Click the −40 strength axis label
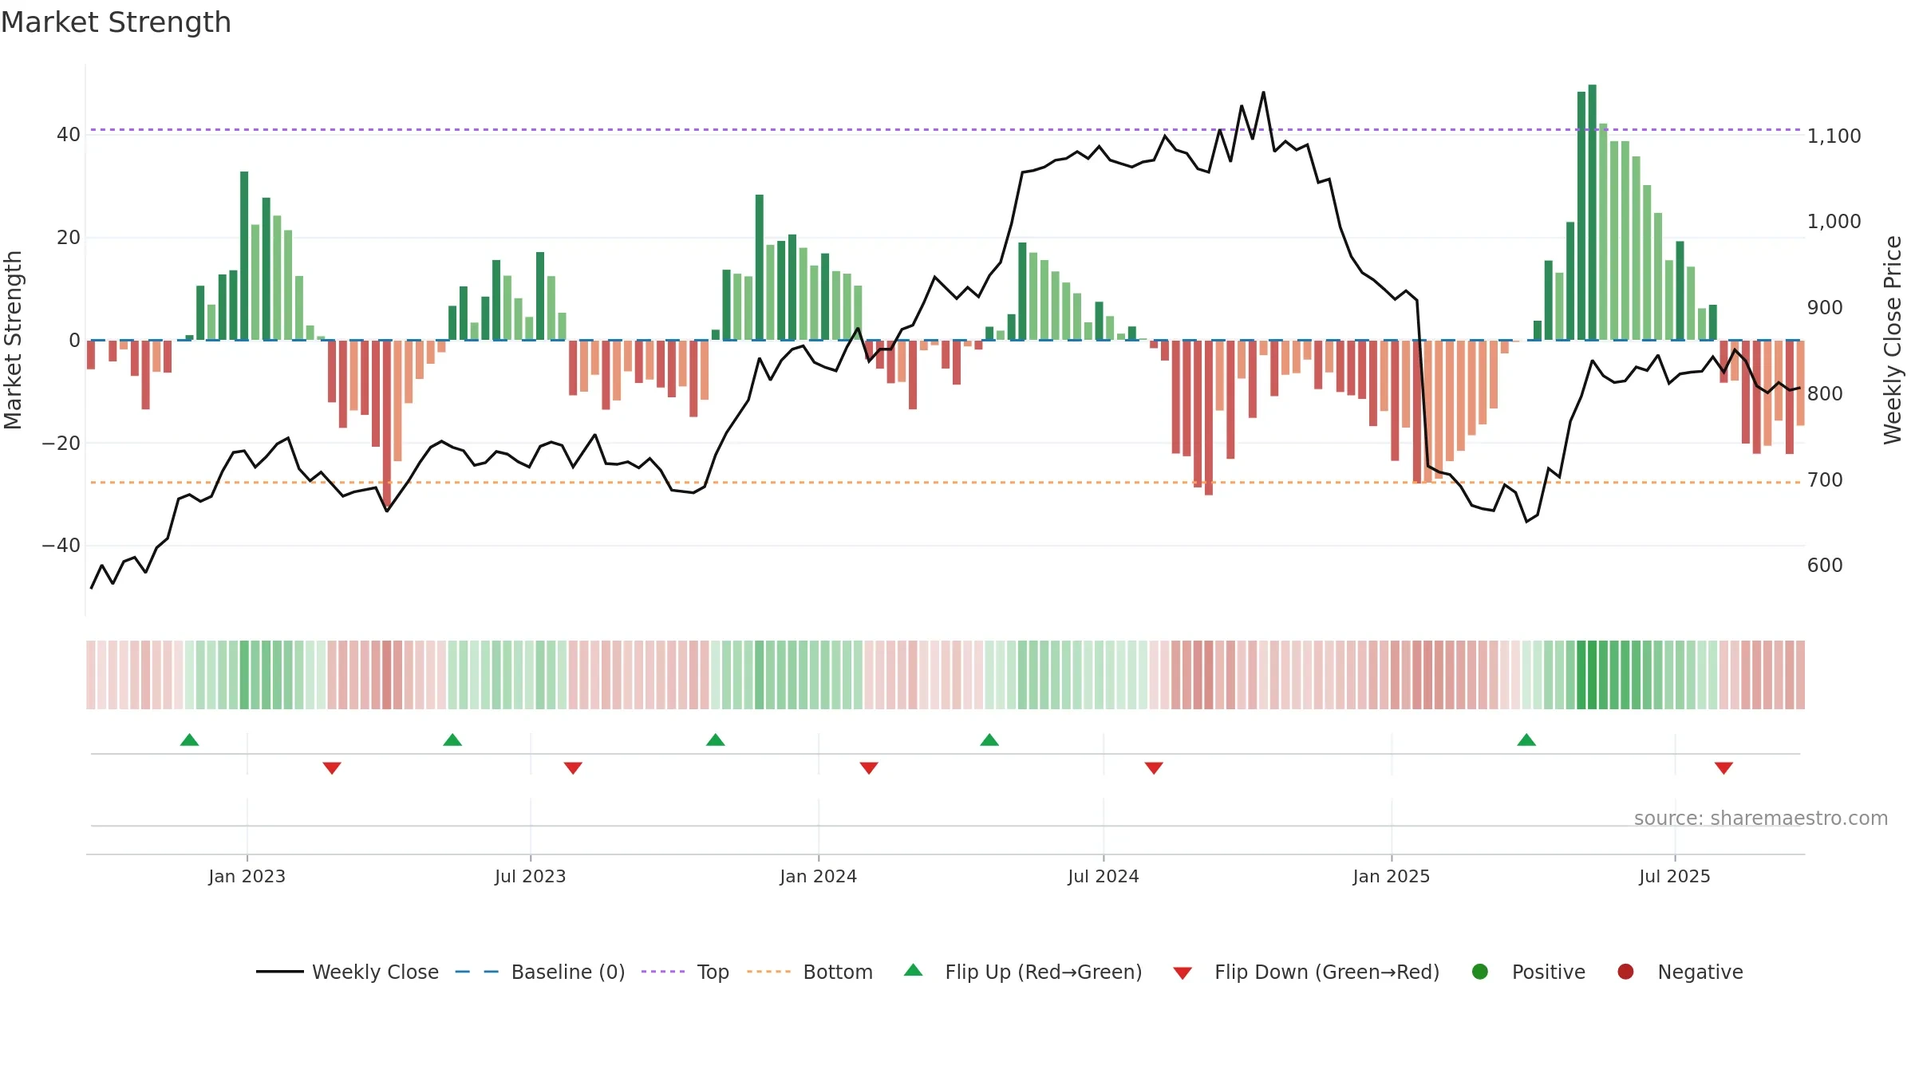This screenshot has width=1915, height=1077. coord(61,546)
